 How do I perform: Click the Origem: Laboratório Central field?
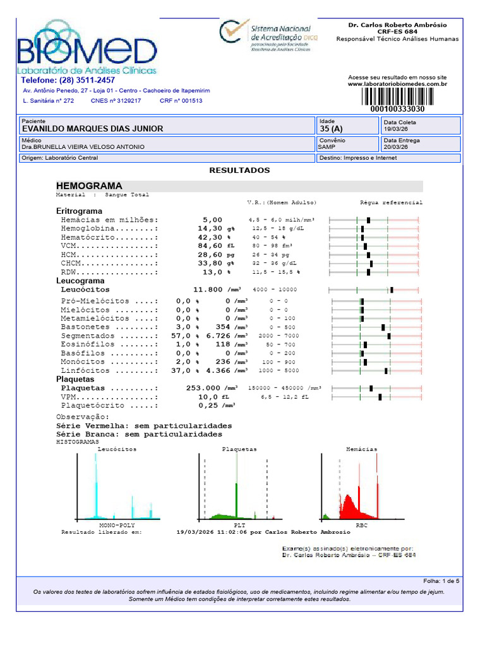[x=167, y=158]
